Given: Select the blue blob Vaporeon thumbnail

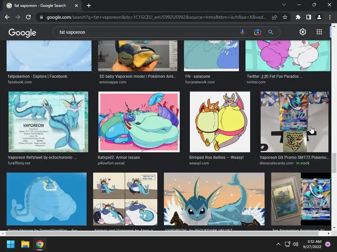Looking at the screenshot, I should click(x=47, y=199).
